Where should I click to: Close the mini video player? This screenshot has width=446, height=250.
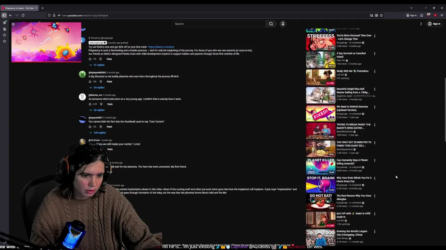13,24
